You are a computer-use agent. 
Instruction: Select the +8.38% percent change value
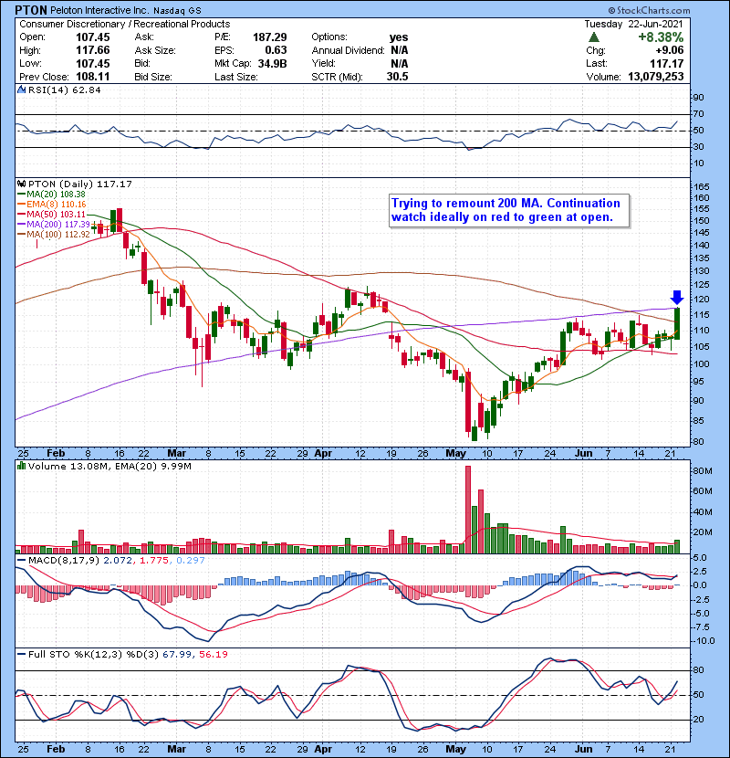pos(661,37)
